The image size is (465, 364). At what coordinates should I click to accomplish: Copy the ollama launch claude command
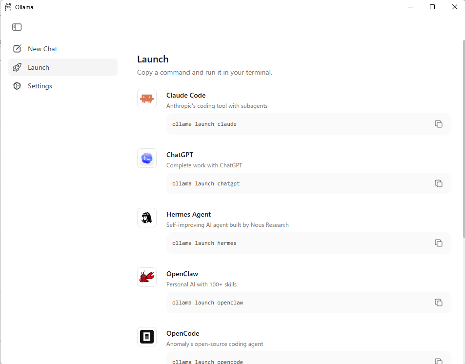[x=439, y=124]
